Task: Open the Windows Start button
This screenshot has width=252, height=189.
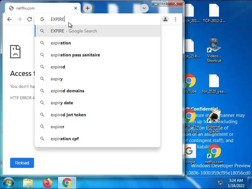Action: 8,183
